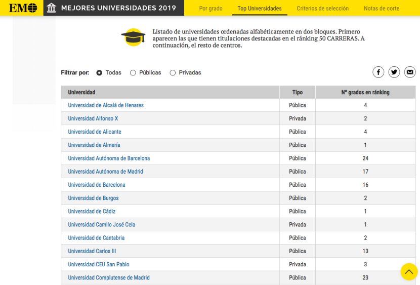This screenshot has width=420, height=285.
Task: Share the page on Facebook
Action: (x=378, y=72)
